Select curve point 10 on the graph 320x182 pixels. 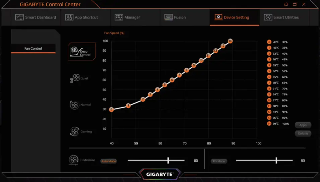[x=201, y=60]
